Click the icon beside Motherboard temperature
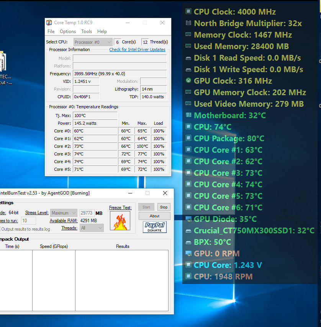 pyautogui.click(x=188, y=116)
